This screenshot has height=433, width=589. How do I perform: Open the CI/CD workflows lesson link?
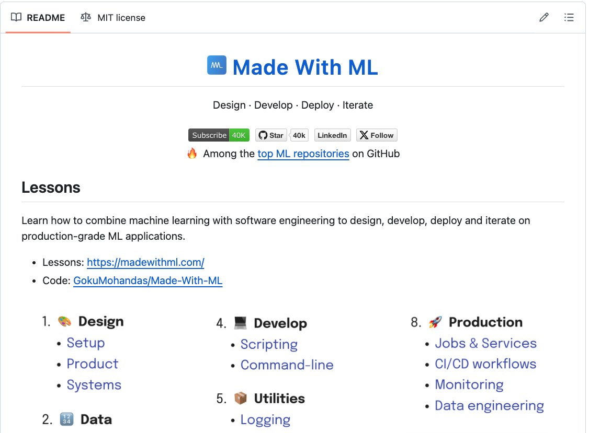[485, 364]
